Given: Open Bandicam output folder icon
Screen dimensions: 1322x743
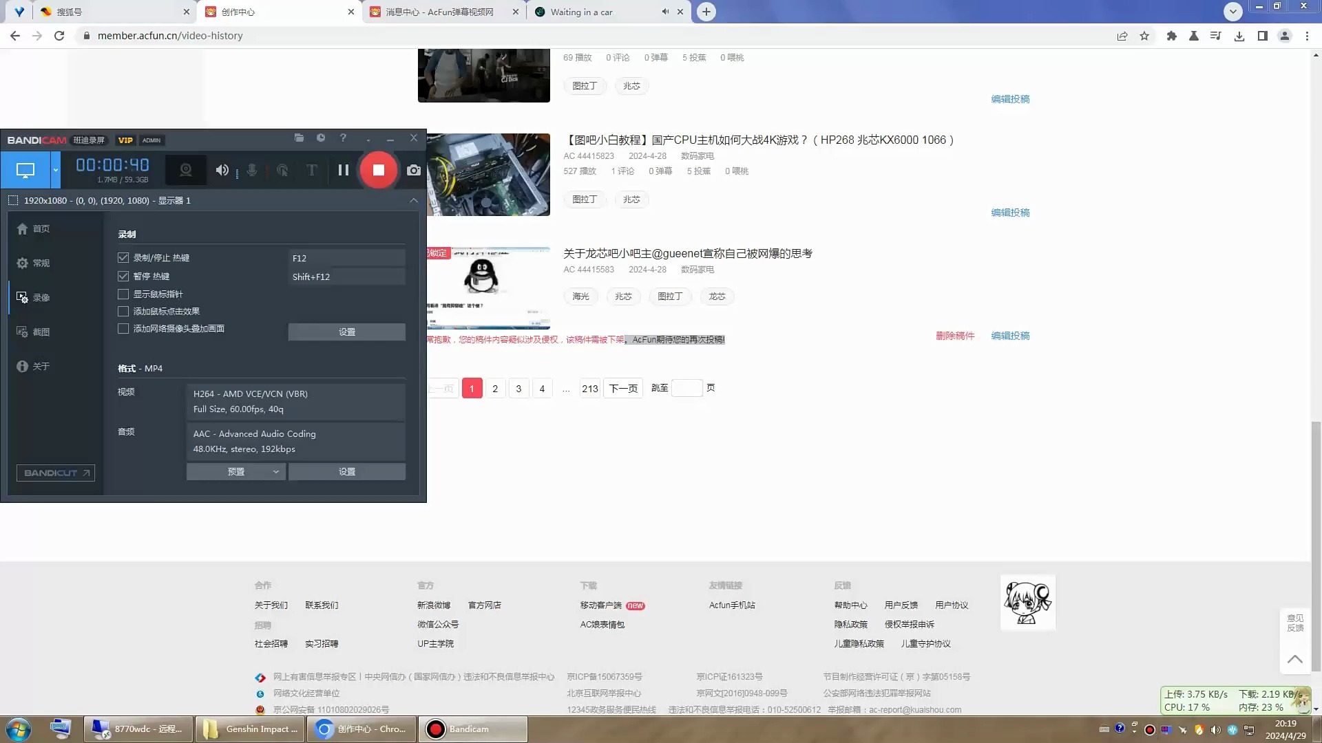Looking at the screenshot, I should click(299, 138).
